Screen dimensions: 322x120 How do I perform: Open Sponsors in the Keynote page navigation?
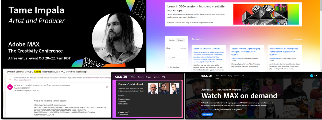(157, 77)
